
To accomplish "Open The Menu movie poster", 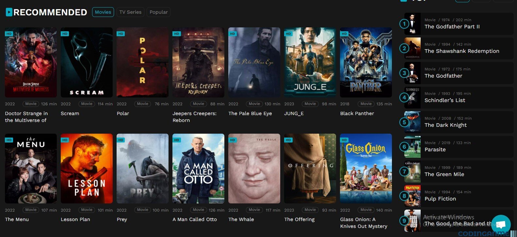I will point(31,169).
